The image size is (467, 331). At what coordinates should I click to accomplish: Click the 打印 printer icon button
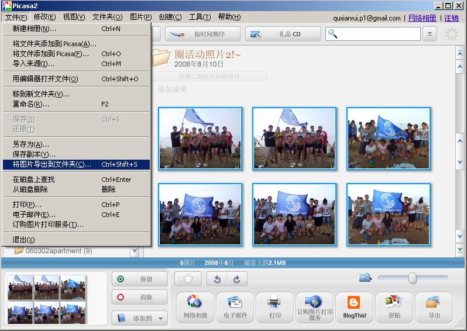point(274,308)
